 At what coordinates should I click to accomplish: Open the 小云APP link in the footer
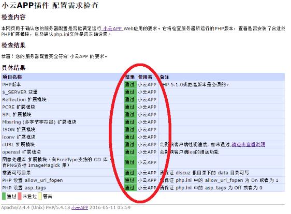pyautogui.click(x=80, y=207)
